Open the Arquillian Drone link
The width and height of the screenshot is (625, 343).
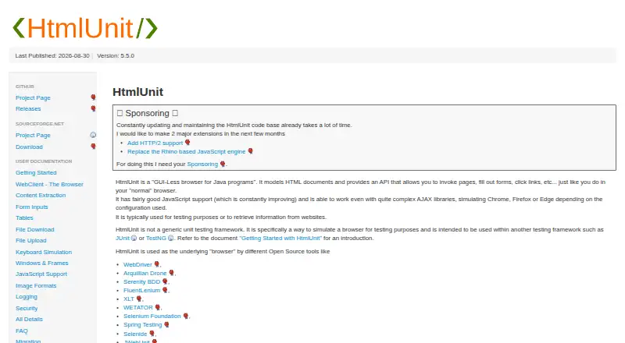tap(145, 274)
